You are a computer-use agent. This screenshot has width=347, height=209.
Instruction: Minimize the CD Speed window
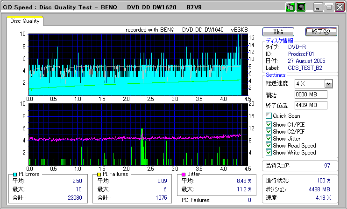(319, 8)
